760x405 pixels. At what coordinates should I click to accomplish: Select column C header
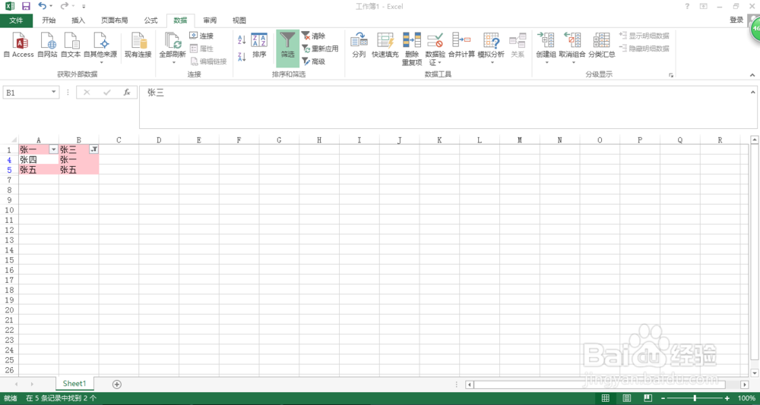(x=119, y=140)
